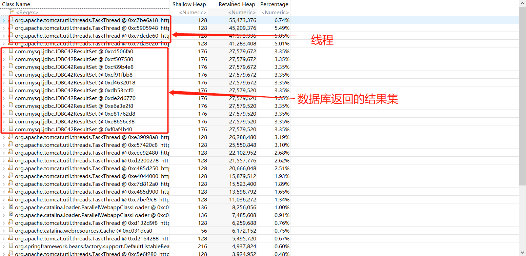The height and width of the screenshot is (256, 526).
Task: Select the icon beside JDBC42ResultSet 0xcd506fa0
Action: tap(11, 51)
